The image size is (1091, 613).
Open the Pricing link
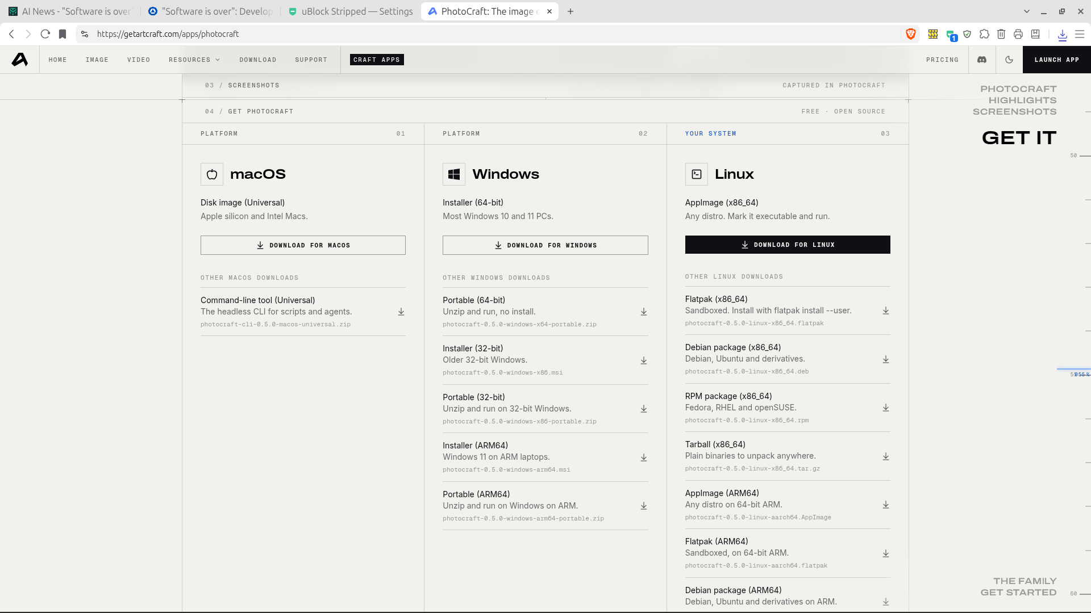[942, 60]
